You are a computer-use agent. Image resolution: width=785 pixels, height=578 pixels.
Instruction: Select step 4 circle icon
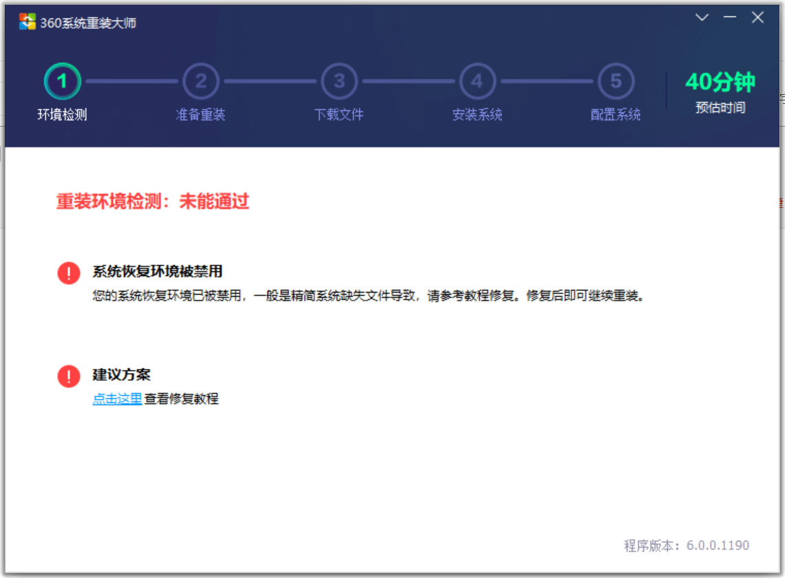pyautogui.click(x=477, y=82)
